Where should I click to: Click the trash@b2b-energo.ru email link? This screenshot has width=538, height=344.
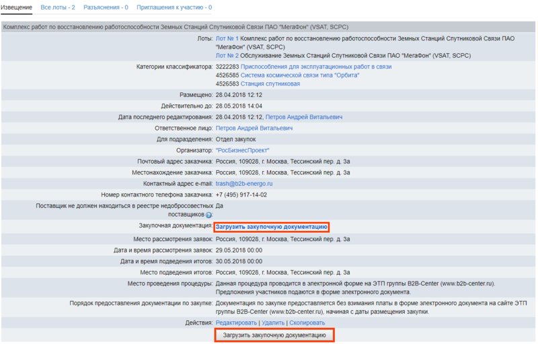pos(243,183)
